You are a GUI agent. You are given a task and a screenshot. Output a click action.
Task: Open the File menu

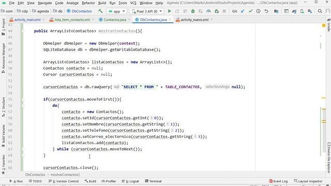11,3
